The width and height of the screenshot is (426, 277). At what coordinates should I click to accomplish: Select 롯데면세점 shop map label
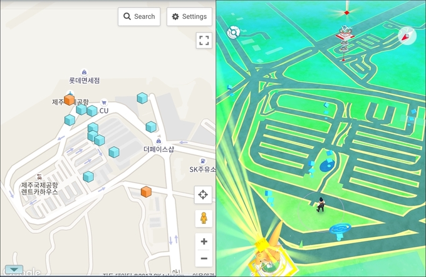pyautogui.click(x=84, y=81)
